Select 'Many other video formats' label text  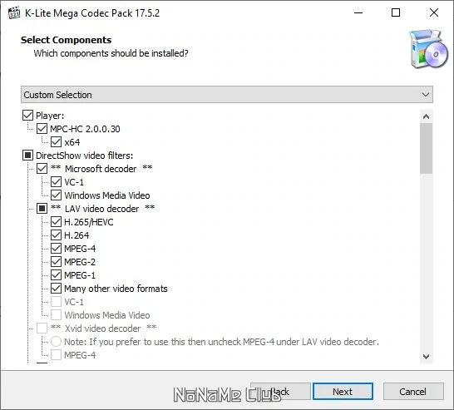(x=116, y=289)
